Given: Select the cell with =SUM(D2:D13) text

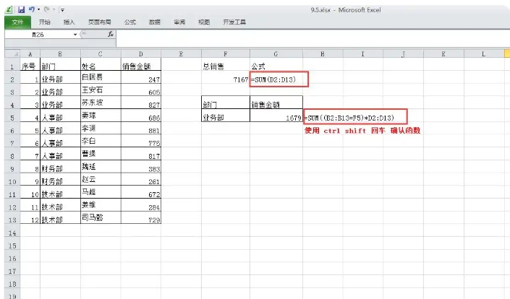Looking at the screenshot, I should pyautogui.click(x=276, y=77).
